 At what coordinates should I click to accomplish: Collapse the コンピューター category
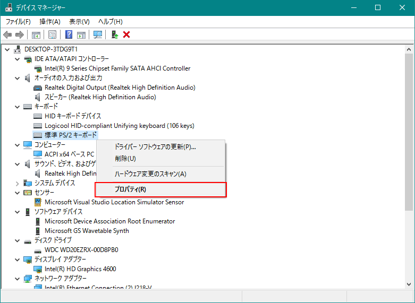[x=18, y=145]
